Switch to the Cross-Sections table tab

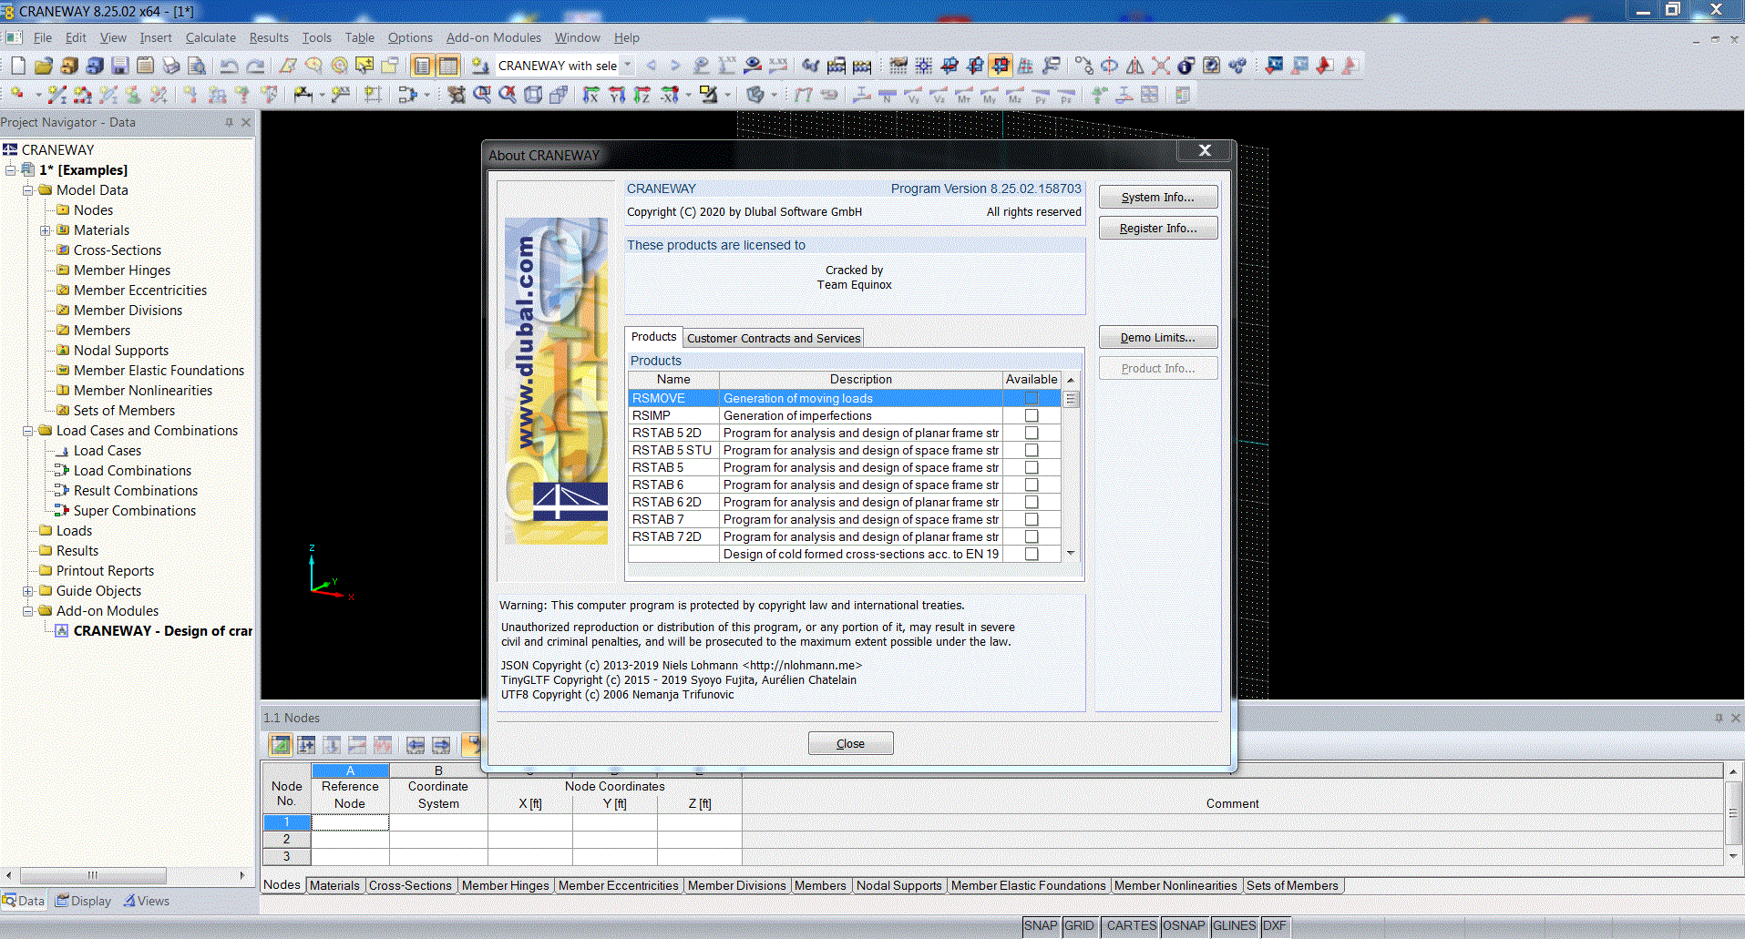tap(410, 885)
